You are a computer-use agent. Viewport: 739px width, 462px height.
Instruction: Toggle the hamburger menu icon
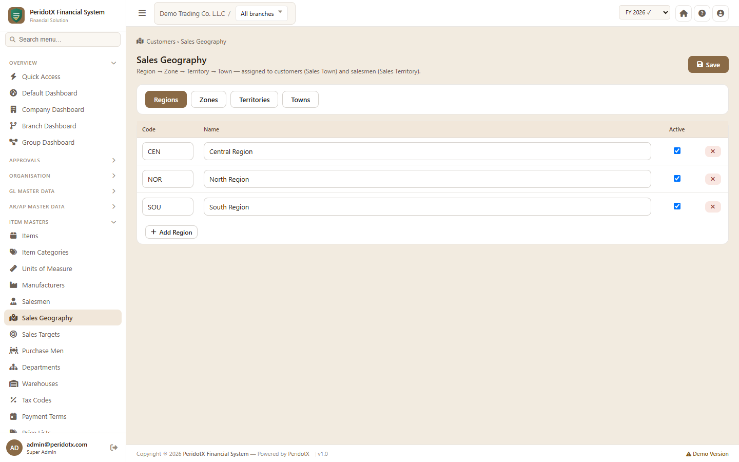pos(142,13)
